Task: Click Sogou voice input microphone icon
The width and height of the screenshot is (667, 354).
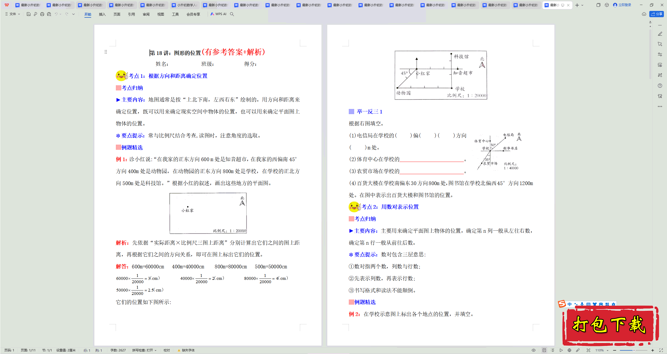Action: [x=582, y=304]
